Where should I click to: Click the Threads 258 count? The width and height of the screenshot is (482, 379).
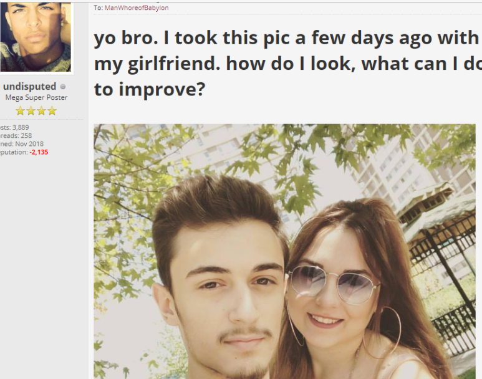point(16,135)
